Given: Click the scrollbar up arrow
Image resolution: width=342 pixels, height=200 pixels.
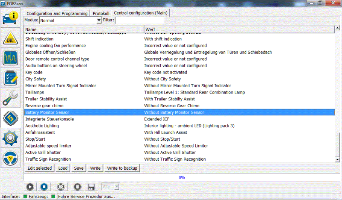Looking at the screenshot, I should 337,28.
